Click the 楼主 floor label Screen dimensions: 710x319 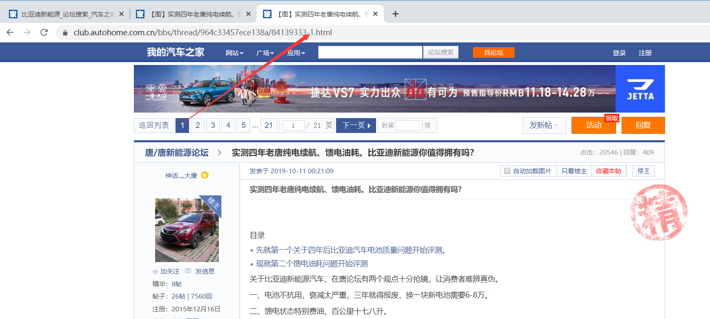[644, 171]
